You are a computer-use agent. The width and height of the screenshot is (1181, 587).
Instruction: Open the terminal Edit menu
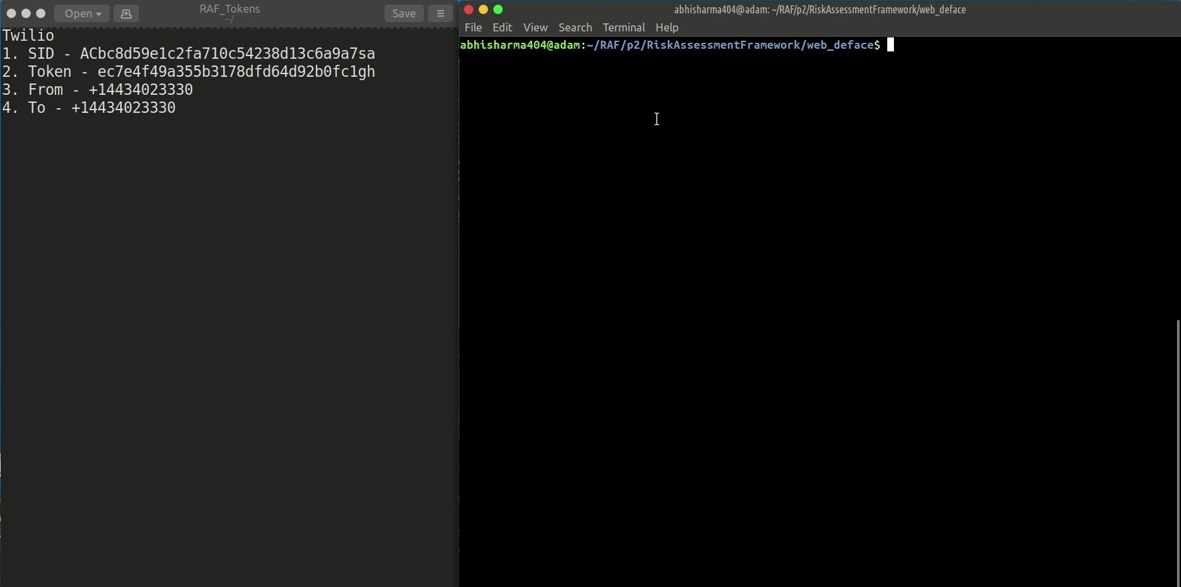(x=502, y=27)
